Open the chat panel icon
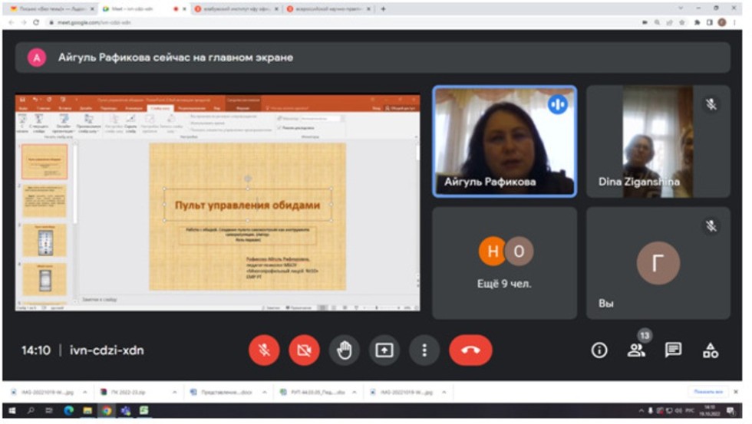Viewport: 752px width, 424px height. pyautogui.click(x=673, y=350)
